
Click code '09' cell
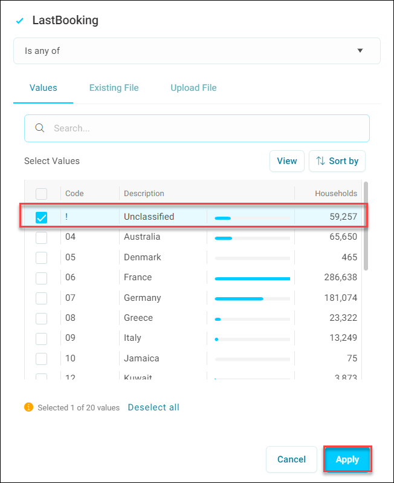70,338
